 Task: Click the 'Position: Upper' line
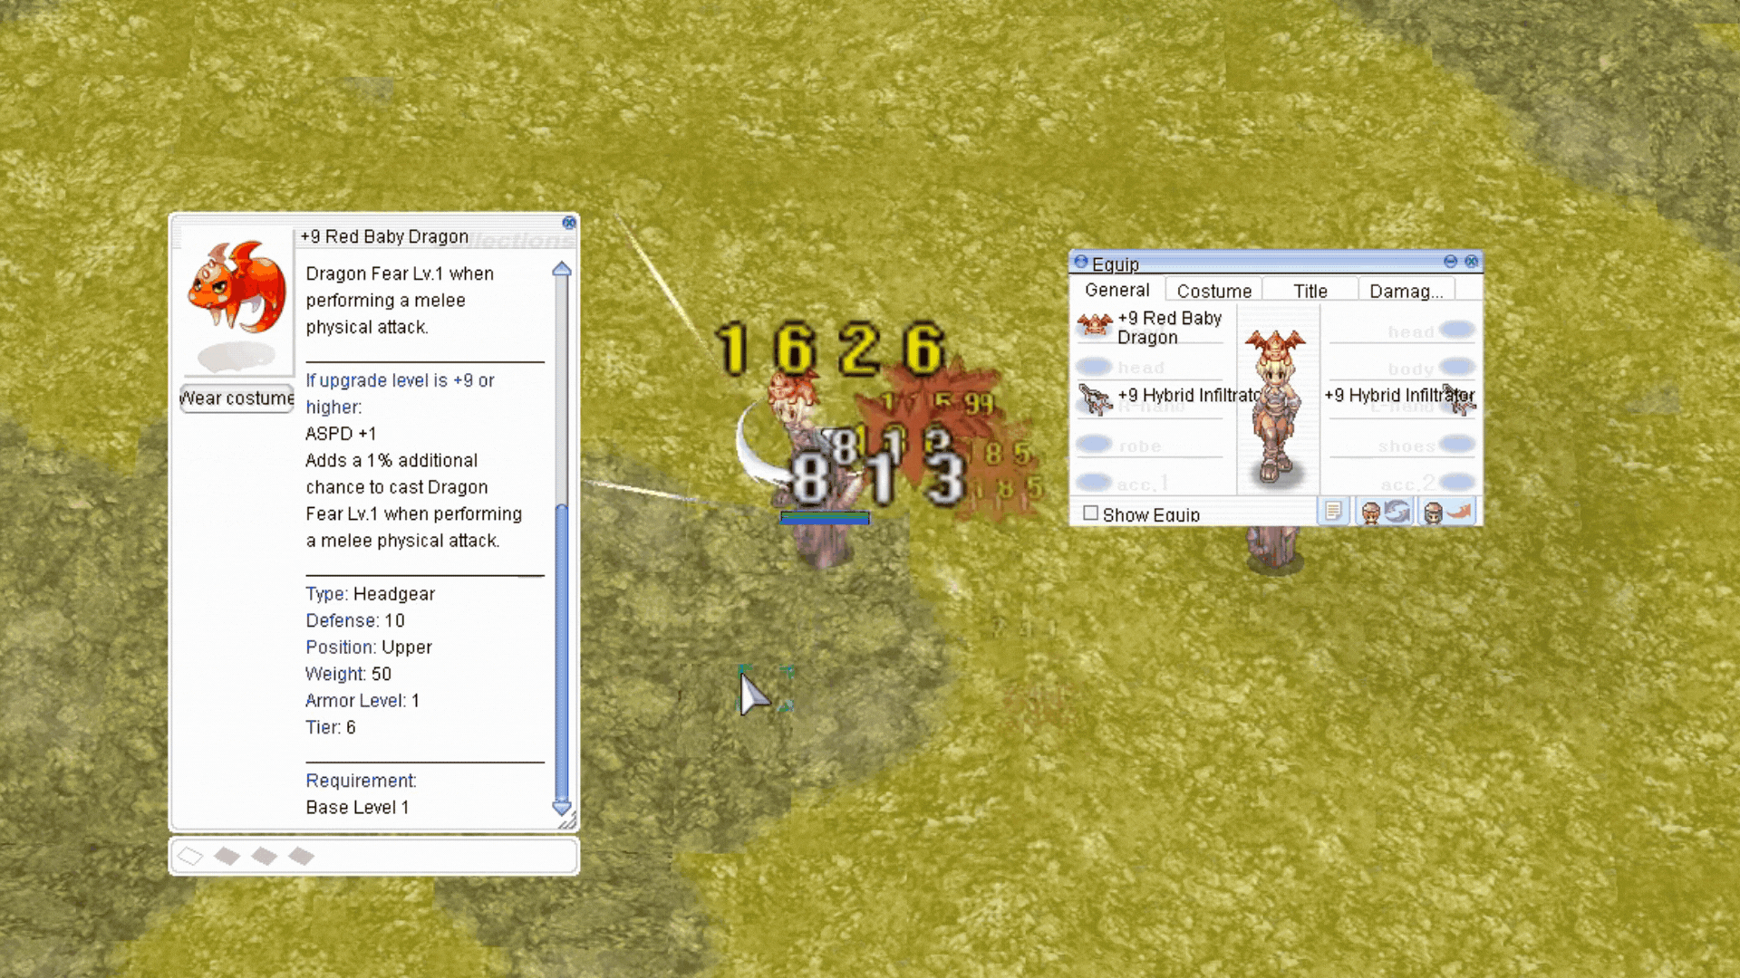tap(369, 647)
